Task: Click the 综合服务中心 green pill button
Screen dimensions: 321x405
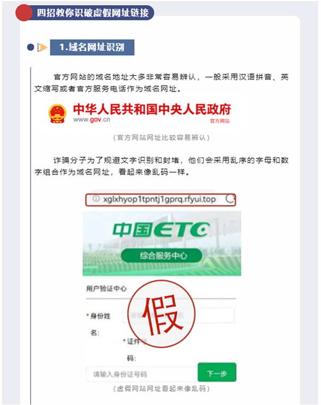Action: pyautogui.click(x=161, y=256)
